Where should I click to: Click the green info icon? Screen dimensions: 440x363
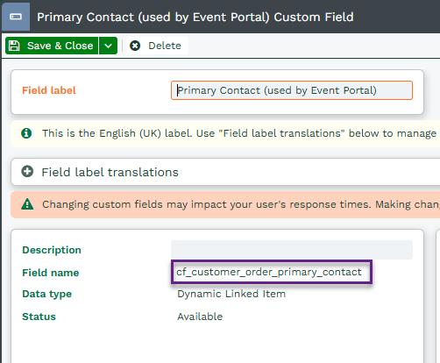coord(26,133)
